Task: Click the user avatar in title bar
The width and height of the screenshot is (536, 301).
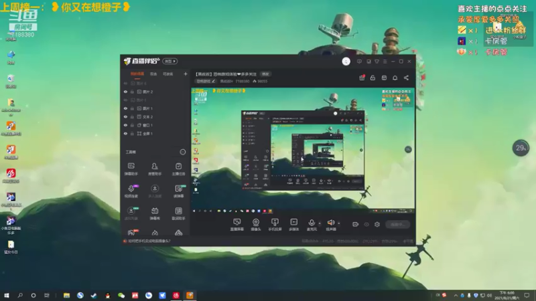Action: pos(346,62)
